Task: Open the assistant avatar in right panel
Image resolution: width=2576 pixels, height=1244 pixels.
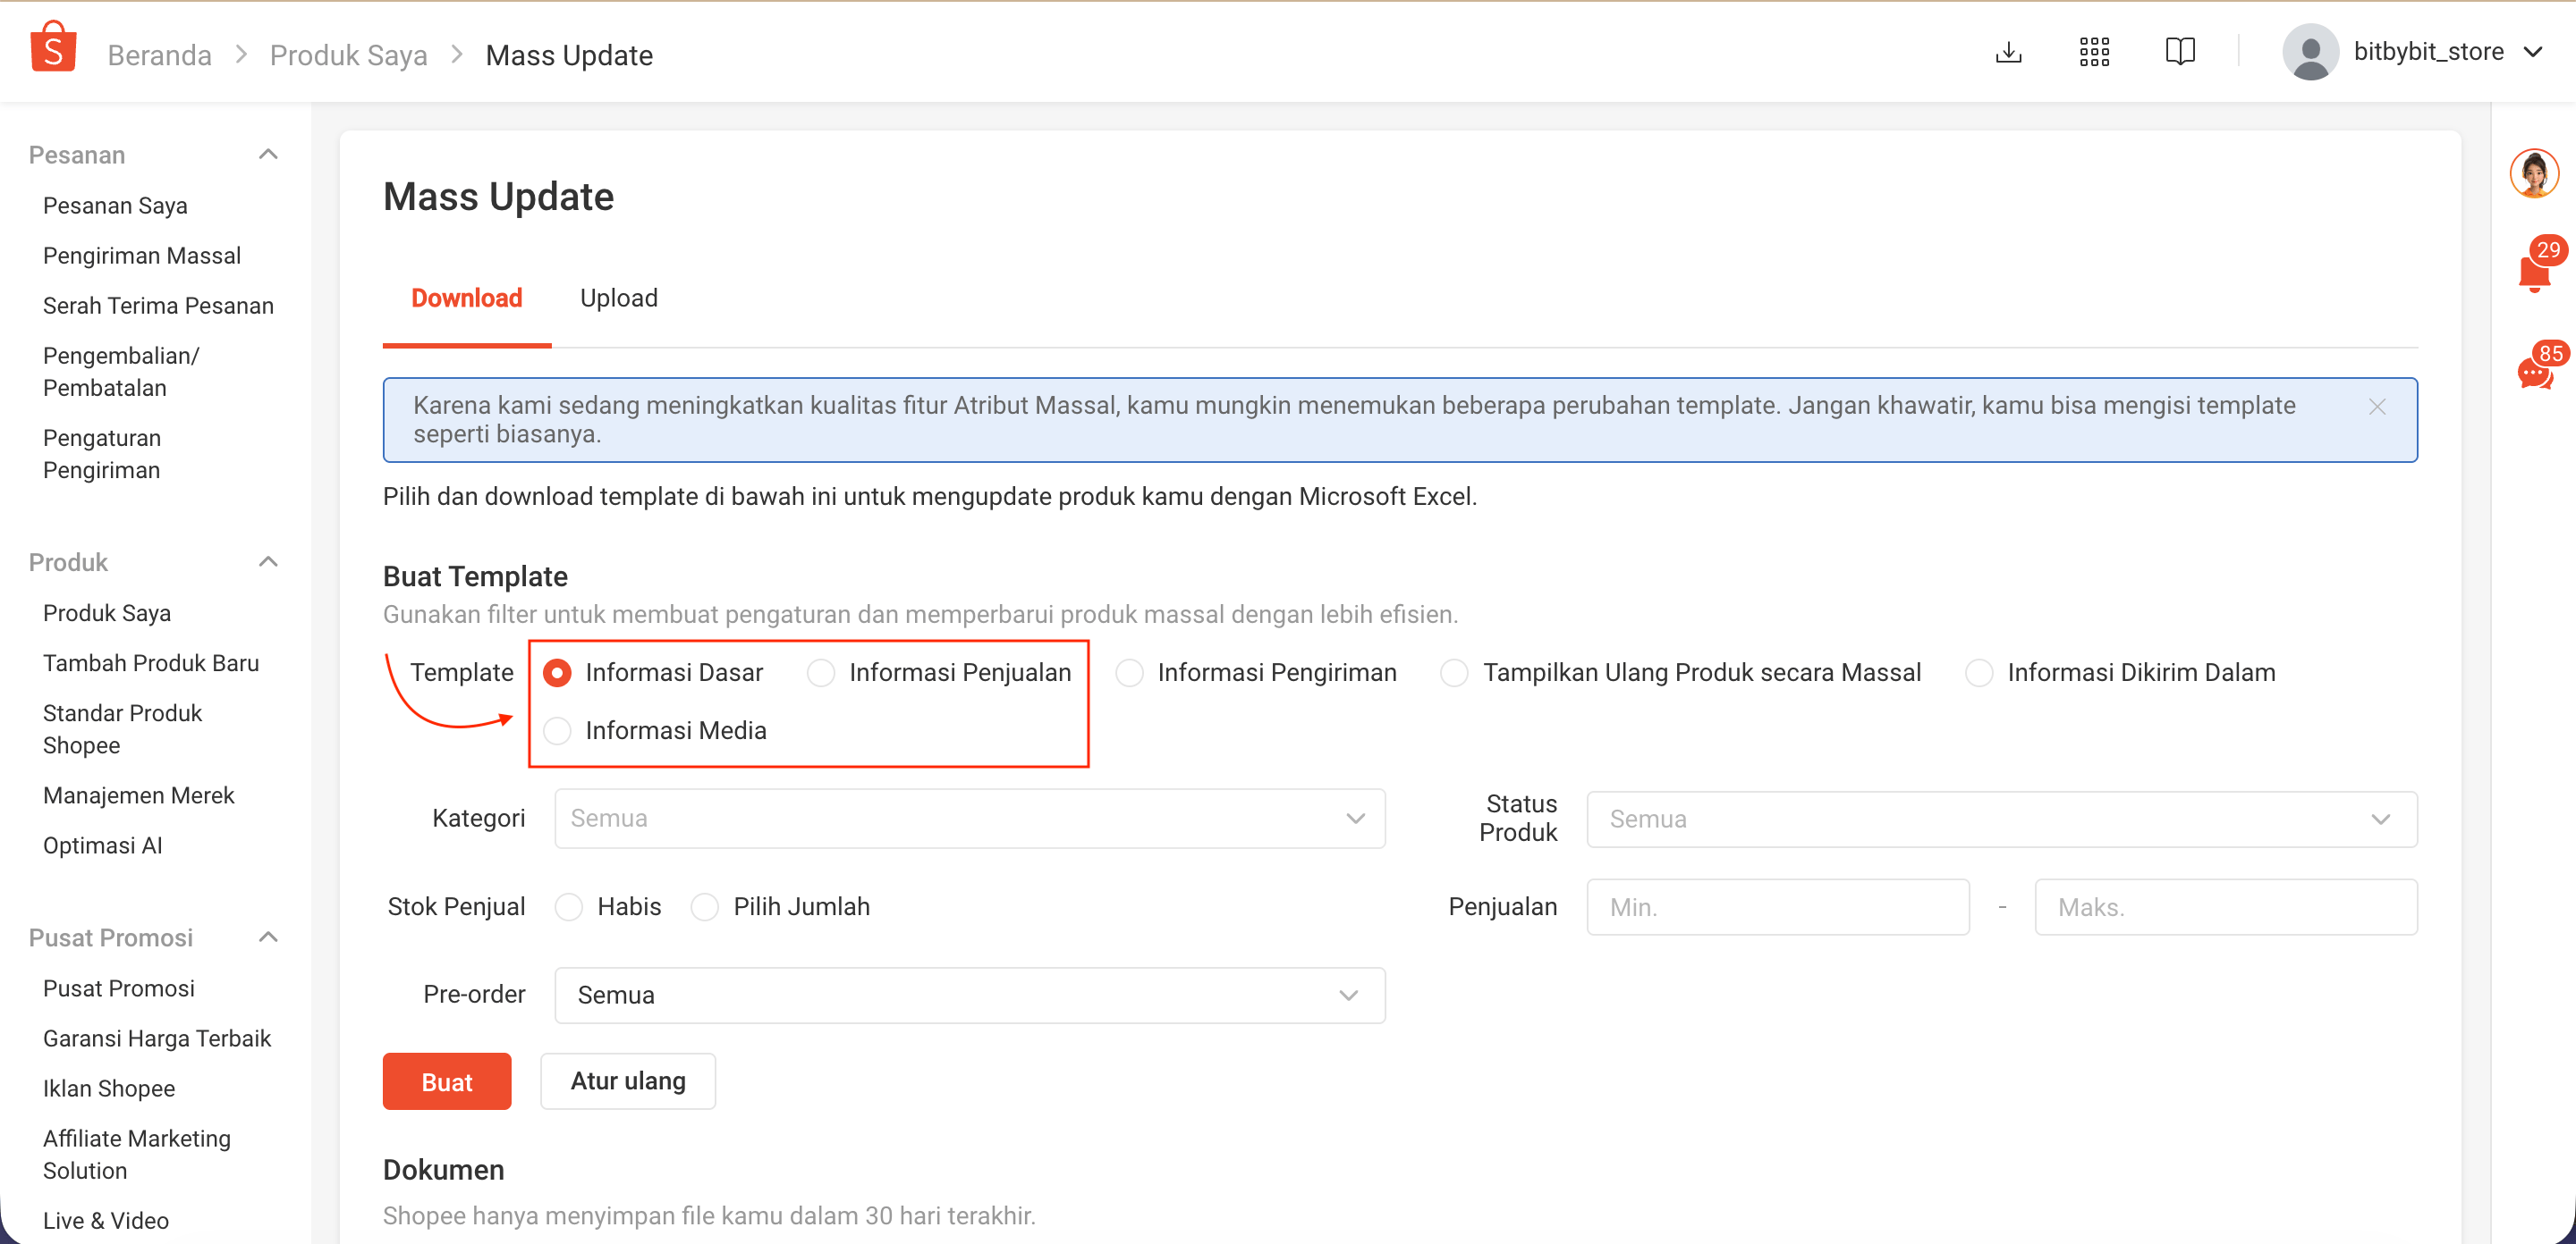Action: pos(2534,172)
